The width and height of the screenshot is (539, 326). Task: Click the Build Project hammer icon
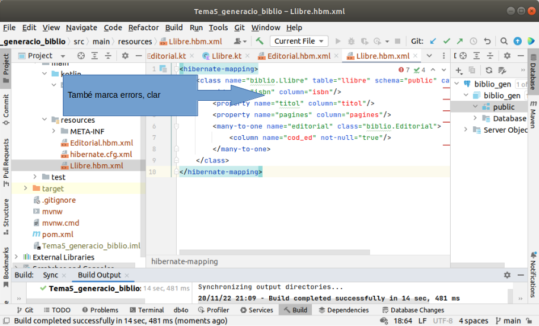(260, 41)
